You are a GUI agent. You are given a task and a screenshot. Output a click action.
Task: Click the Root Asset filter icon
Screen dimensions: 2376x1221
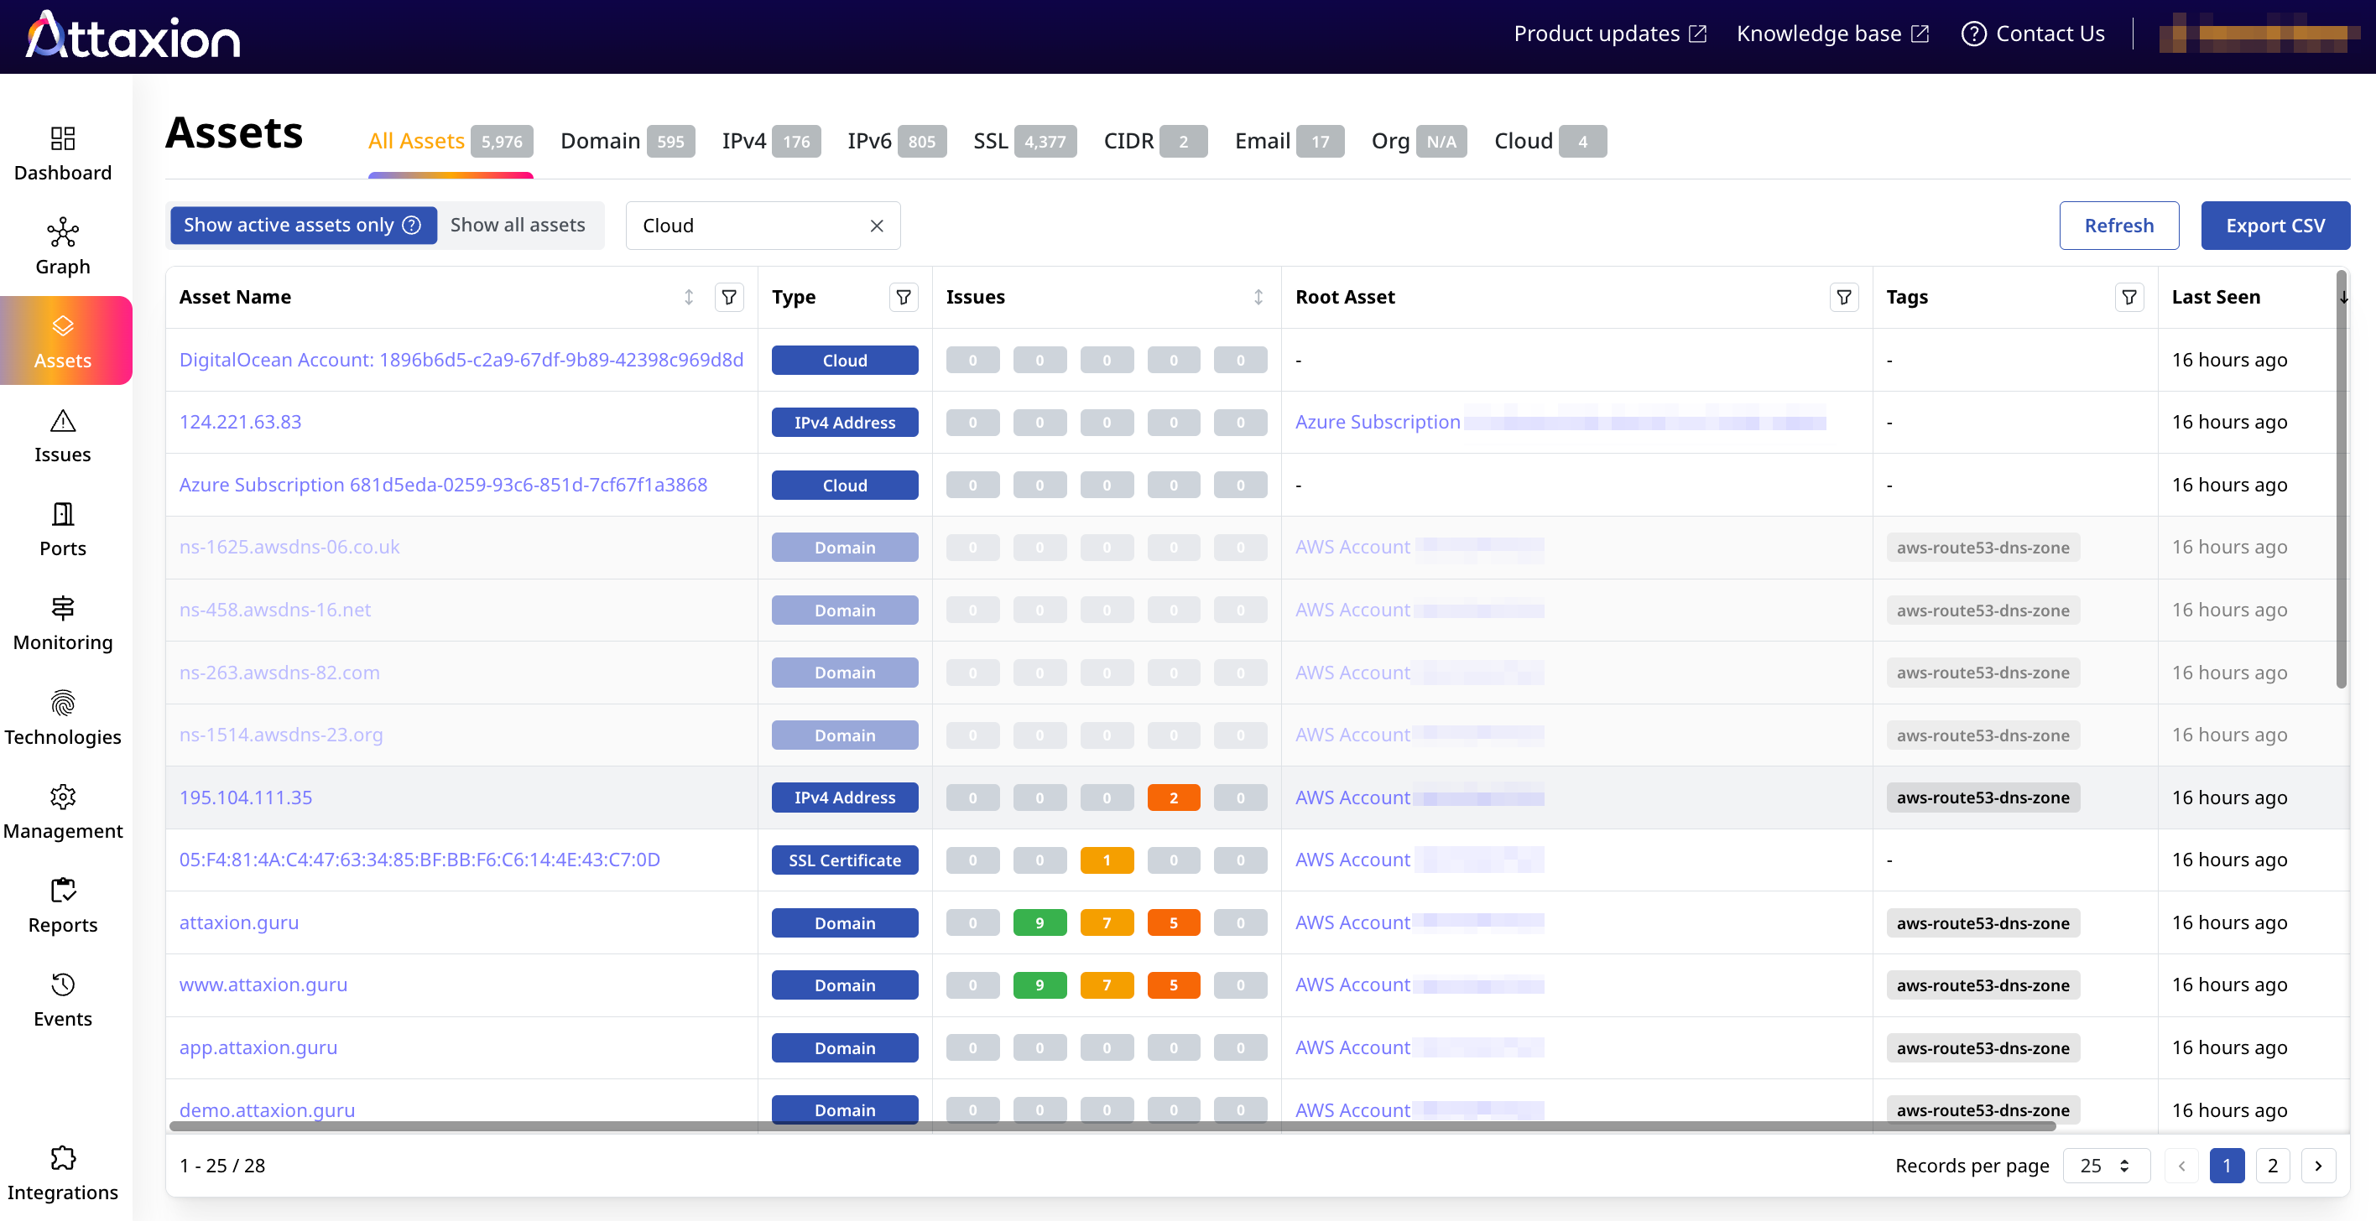1843,297
